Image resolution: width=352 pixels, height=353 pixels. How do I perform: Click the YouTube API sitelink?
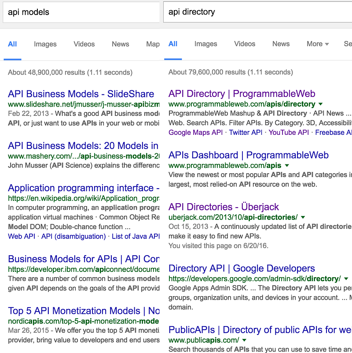[289, 132]
